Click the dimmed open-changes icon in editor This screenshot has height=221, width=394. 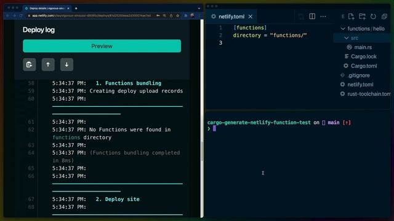click(x=301, y=17)
